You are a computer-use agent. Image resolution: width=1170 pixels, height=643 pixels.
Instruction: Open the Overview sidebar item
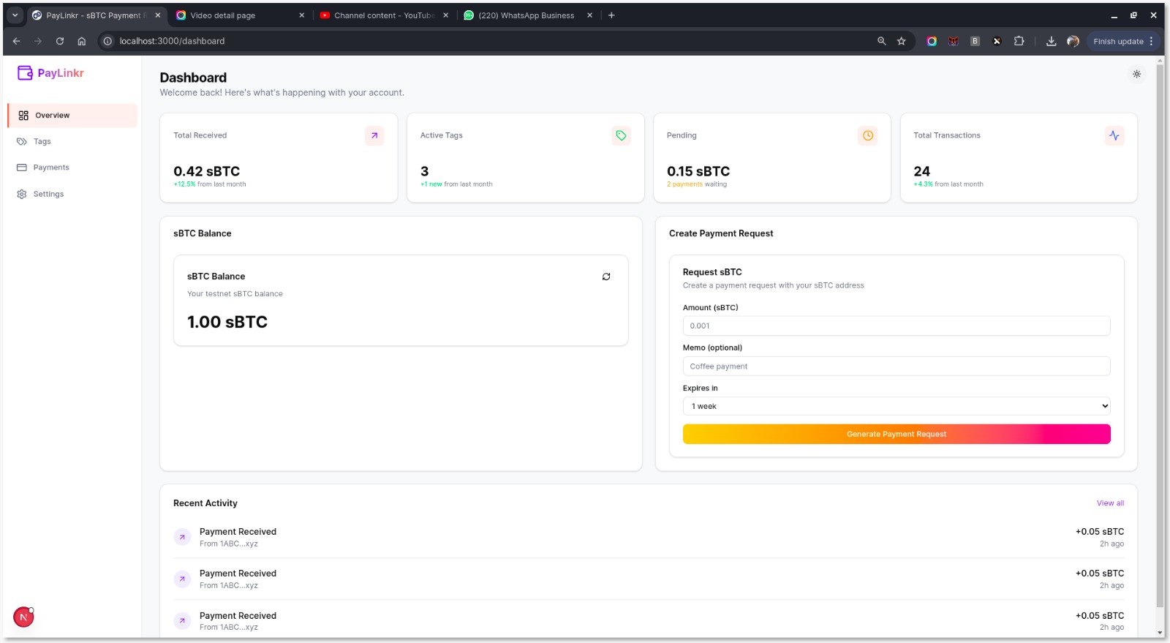coord(72,116)
